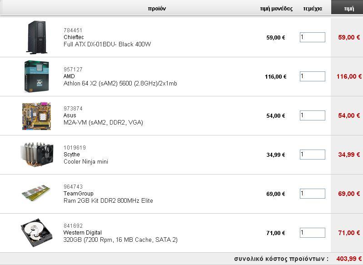Edit quantity field for AMD Athlon 64 X2

pos(312,76)
